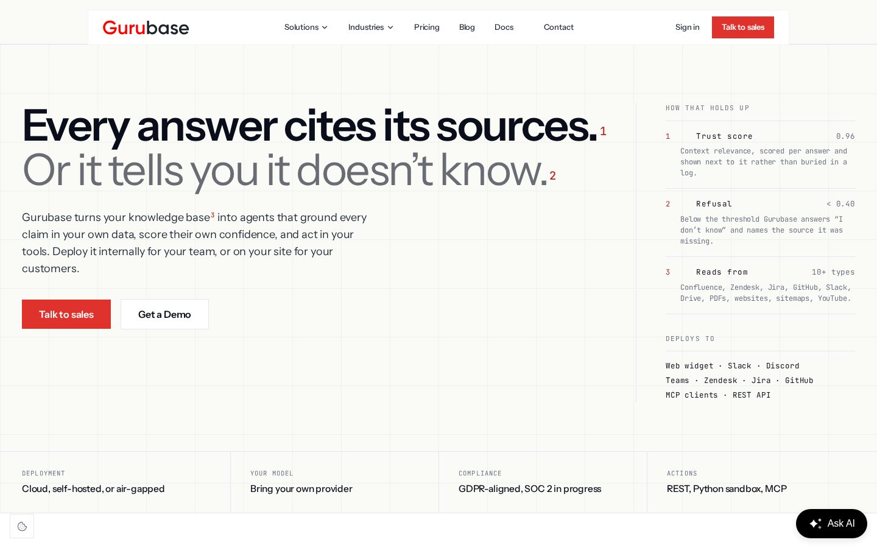Open the cookie preferences icon
The image size is (877, 548).
point(22,526)
